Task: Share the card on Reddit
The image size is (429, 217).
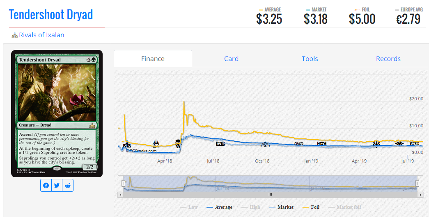Action: (68, 185)
